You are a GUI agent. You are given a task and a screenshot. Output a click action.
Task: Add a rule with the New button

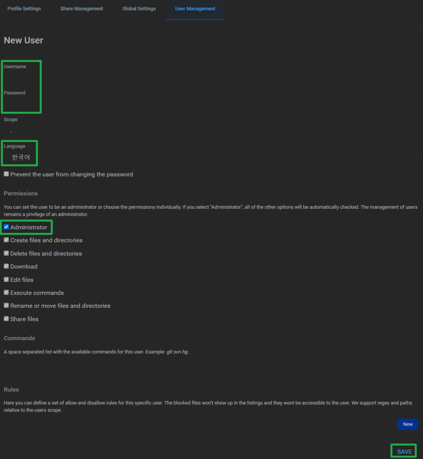pyautogui.click(x=407, y=424)
